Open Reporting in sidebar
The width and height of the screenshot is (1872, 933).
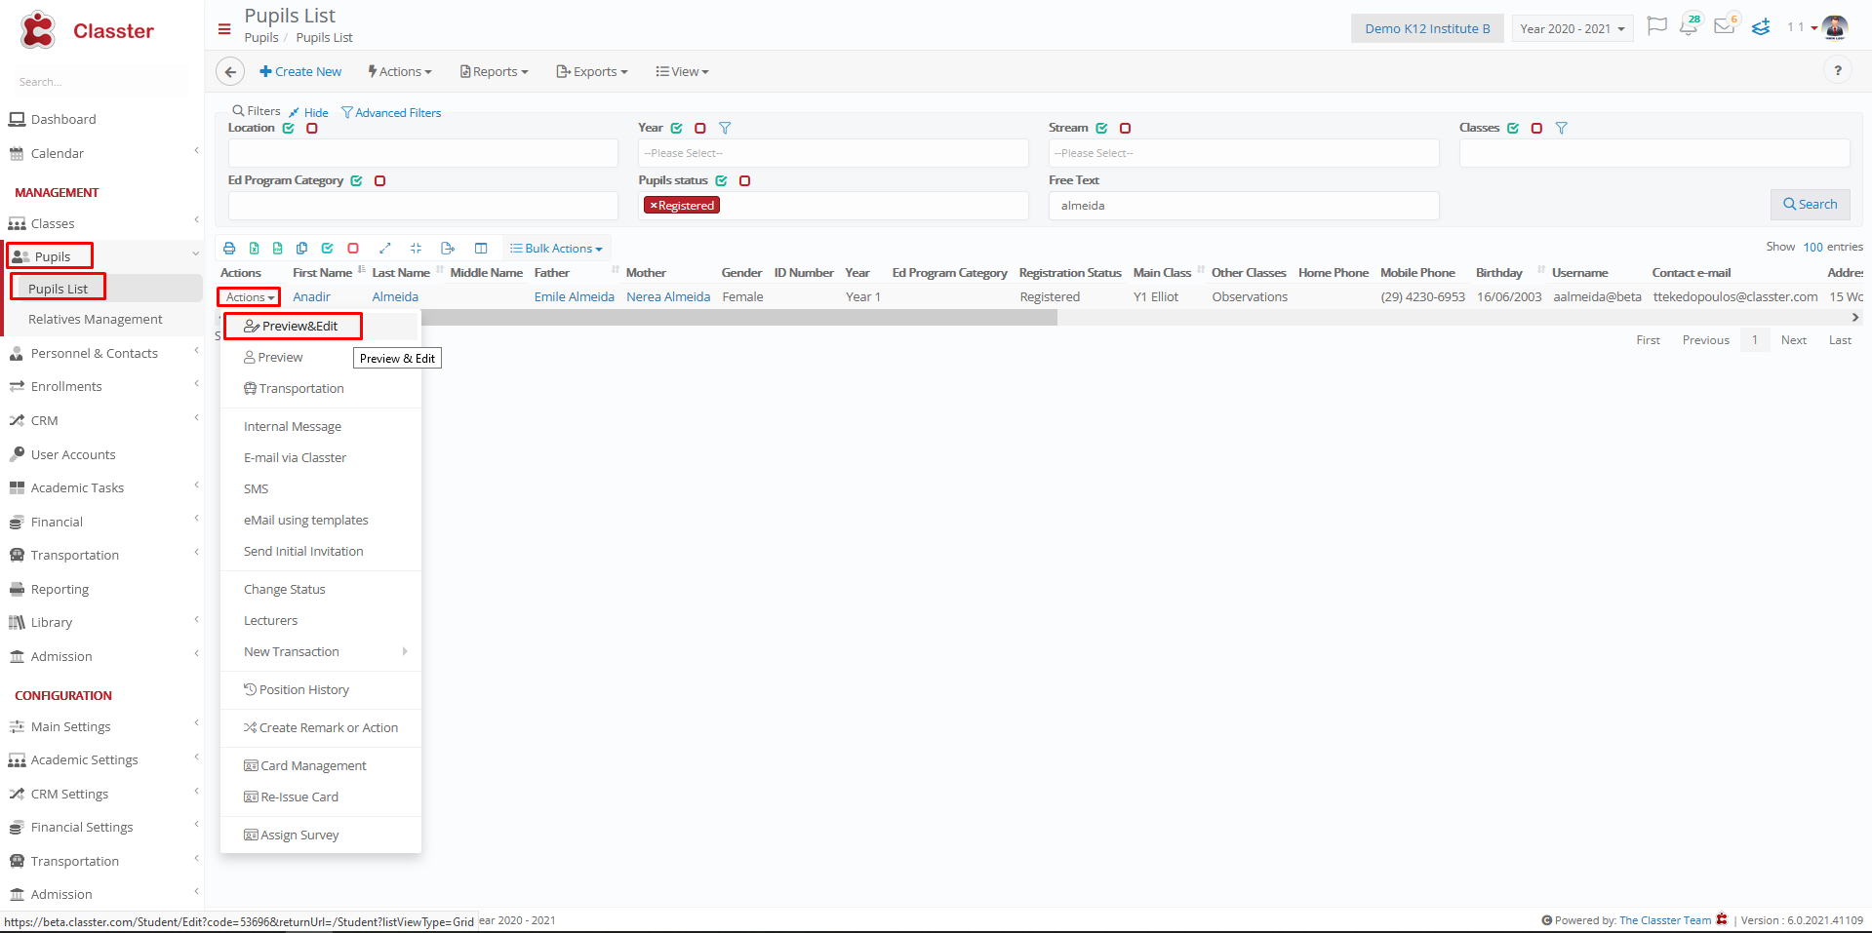coord(60,590)
